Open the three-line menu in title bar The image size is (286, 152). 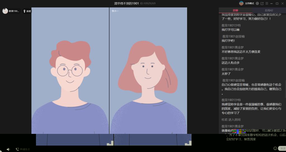coord(267,3)
